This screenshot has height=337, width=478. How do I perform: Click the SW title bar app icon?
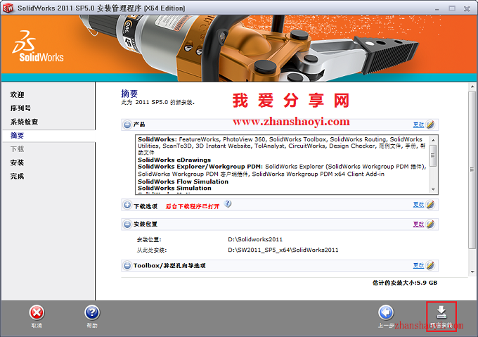[8, 8]
